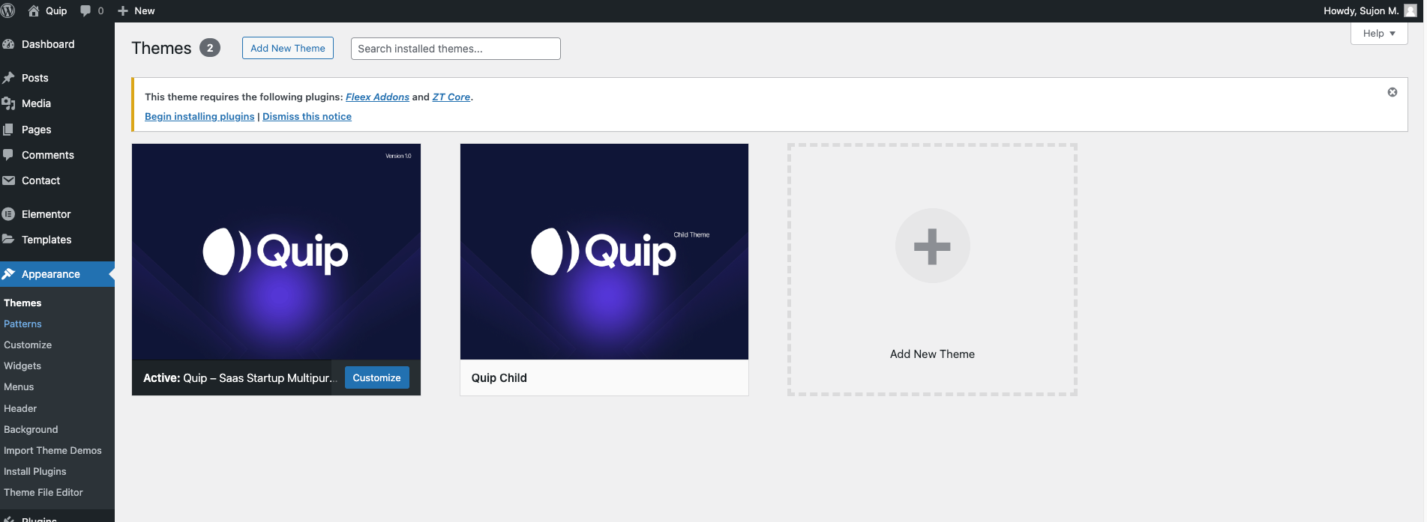
Task: Click the plus icon beside New
Action: (124, 10)
